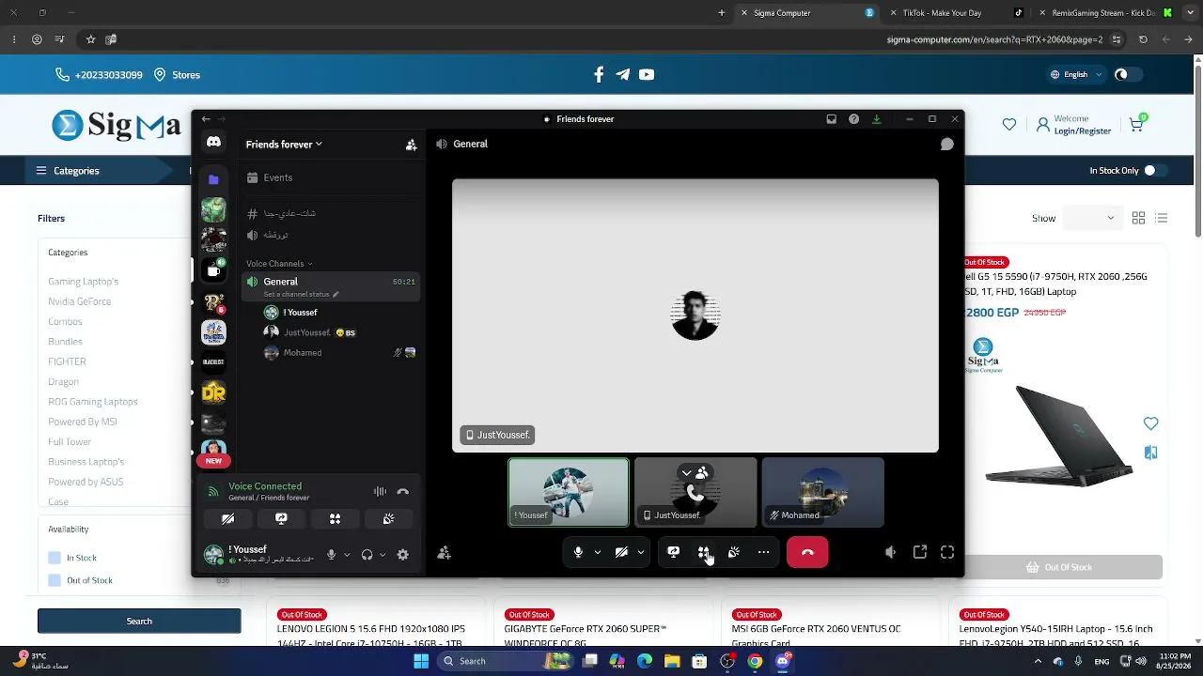Screen dimensions: 1203x676
Task: Launch an activity from the call control bar
Action: pos(703,552)
